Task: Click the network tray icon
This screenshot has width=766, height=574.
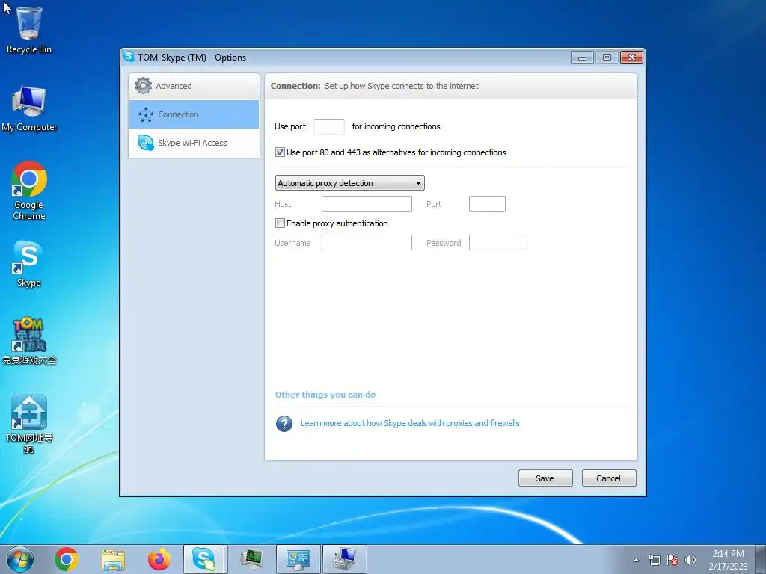Action: click(x=654, y=560)
